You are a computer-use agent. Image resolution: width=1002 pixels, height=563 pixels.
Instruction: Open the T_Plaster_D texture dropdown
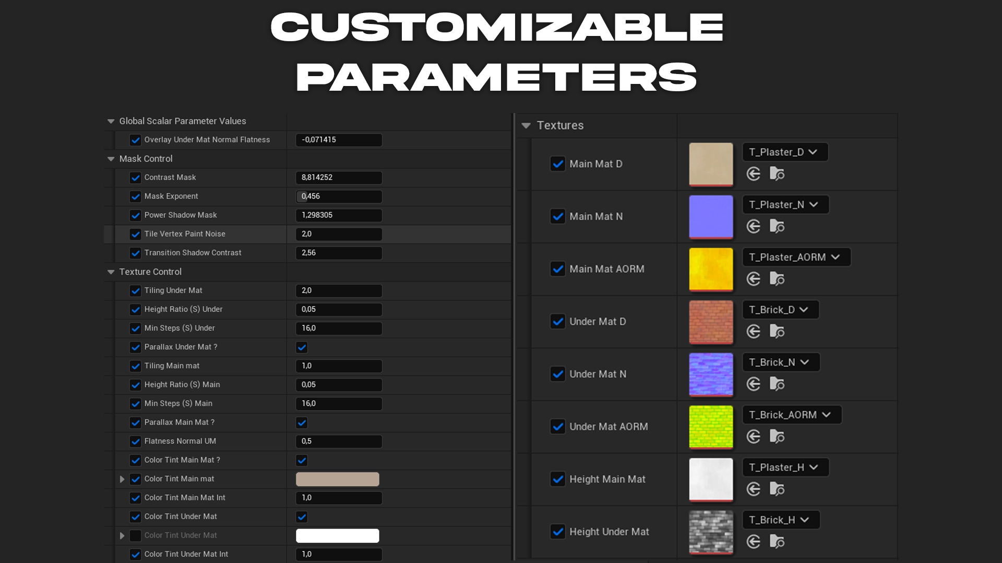[x=785, y=152]
